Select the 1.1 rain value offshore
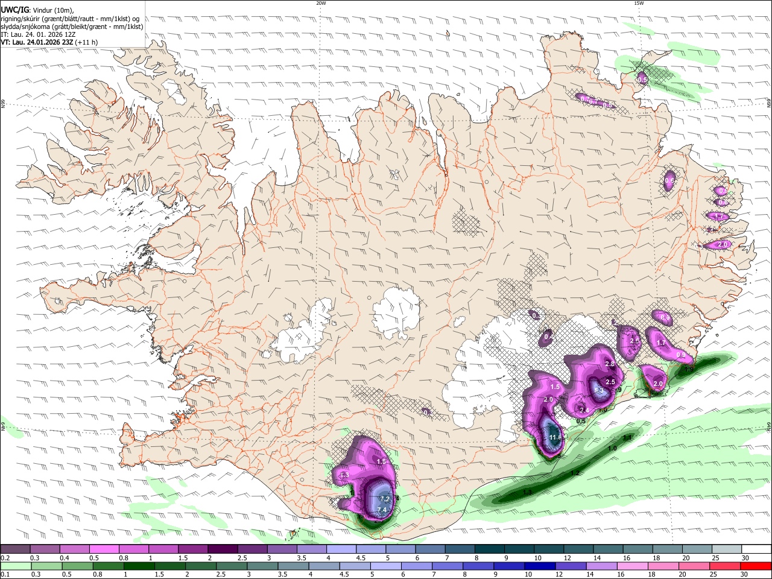The image size is (772, 579). click(x=627, y=438)
